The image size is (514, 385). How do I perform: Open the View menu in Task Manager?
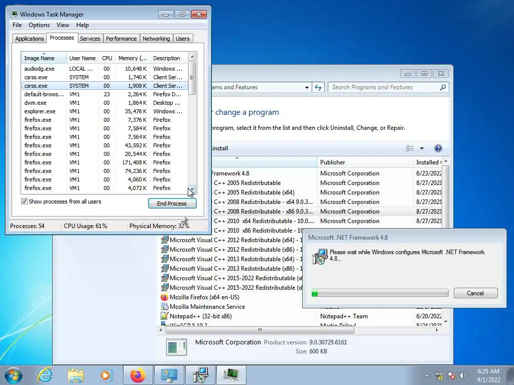pyautogui.click(x=63, y=25)
